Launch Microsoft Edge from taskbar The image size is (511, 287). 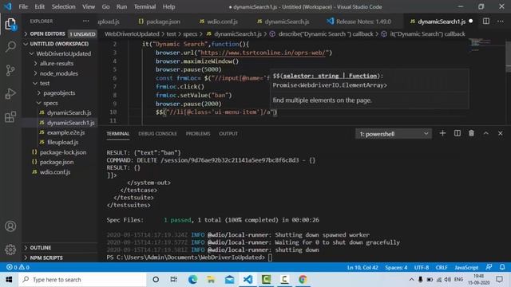click(192, 280)
